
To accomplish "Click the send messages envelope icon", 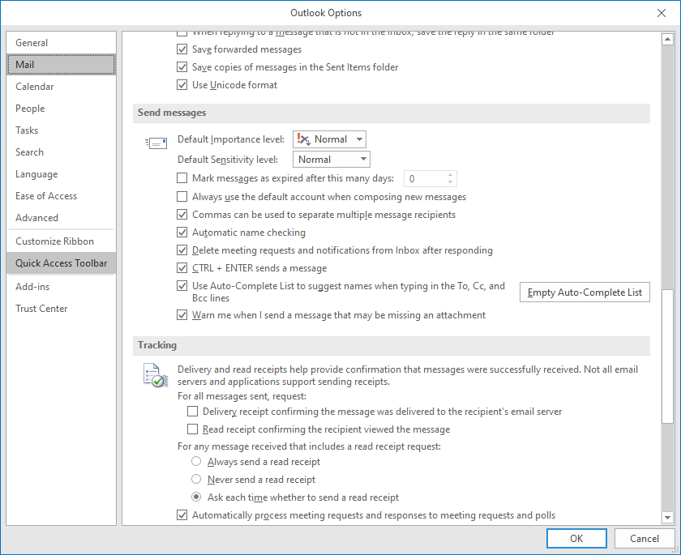I will point(156,141).
